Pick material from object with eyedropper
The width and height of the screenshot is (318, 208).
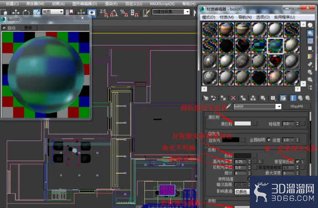coord(228,107)
